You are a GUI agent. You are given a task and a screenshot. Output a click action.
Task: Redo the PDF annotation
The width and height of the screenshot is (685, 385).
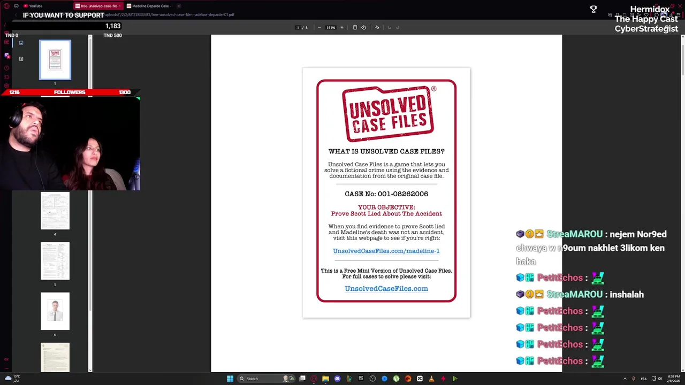coord(398,27)
